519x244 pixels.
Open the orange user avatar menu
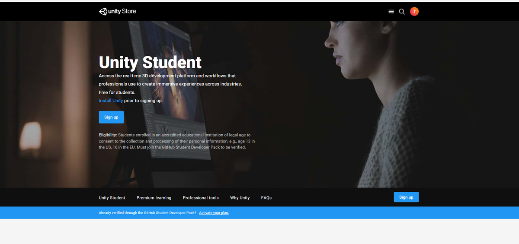(414, 12)
